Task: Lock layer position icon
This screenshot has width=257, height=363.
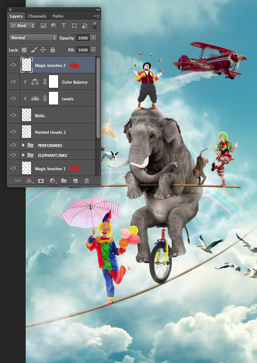Action: click(x=43, y=50)
